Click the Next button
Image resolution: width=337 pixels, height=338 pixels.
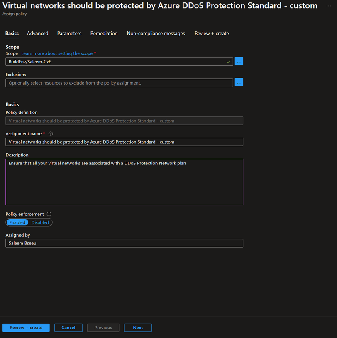tap(138, 328)
